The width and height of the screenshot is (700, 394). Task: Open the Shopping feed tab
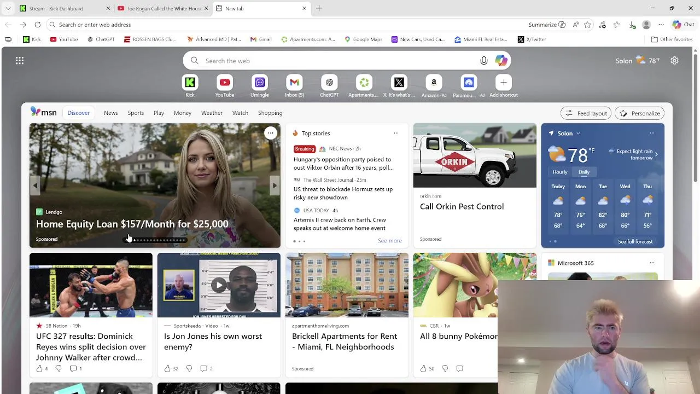tap(270, 113)
